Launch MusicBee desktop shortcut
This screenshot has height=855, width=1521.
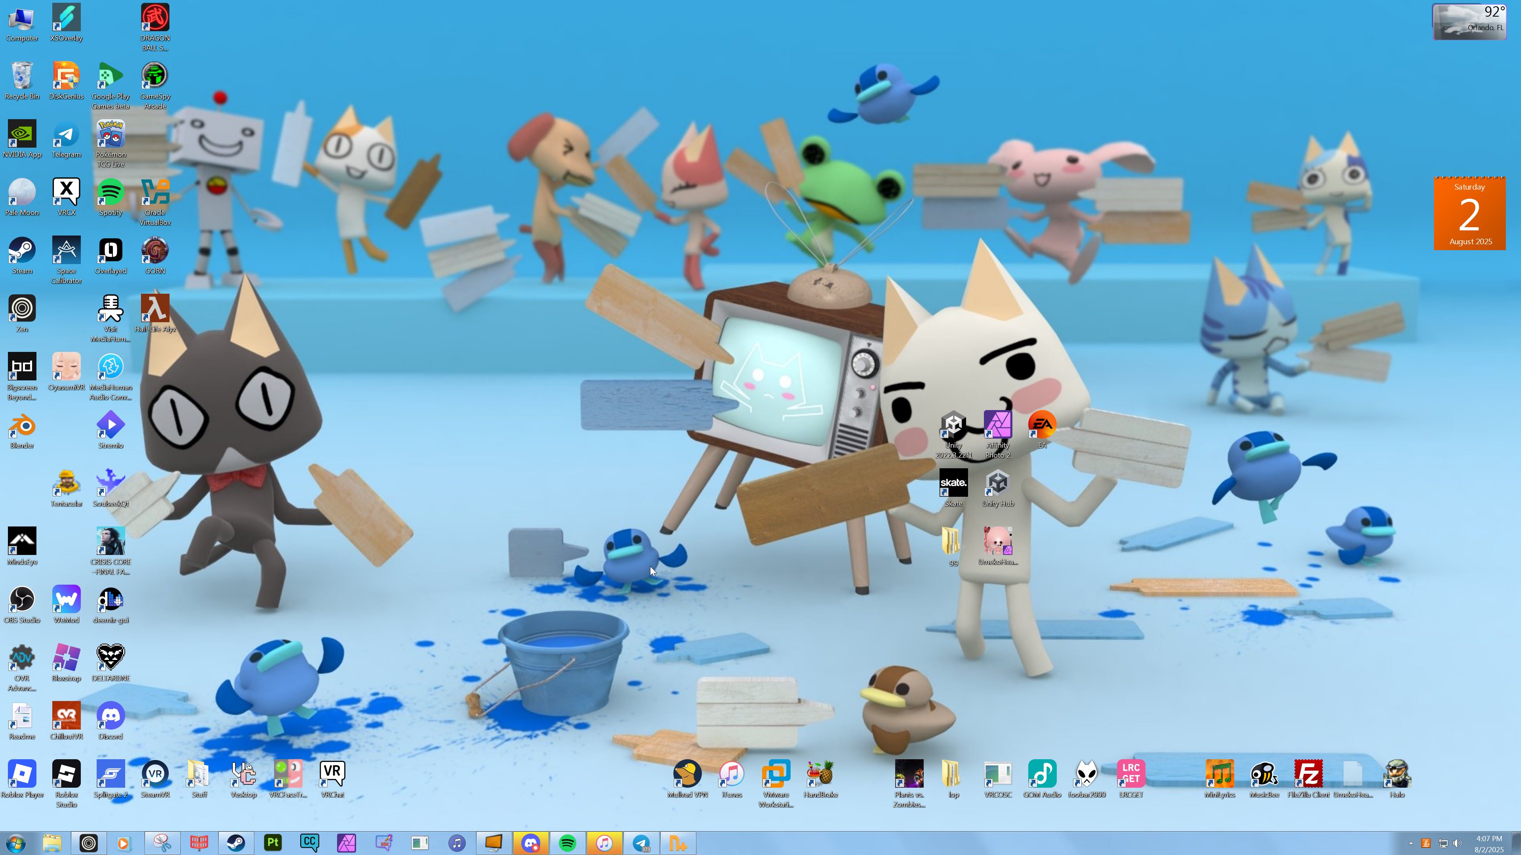click(x=1264, y=779)
